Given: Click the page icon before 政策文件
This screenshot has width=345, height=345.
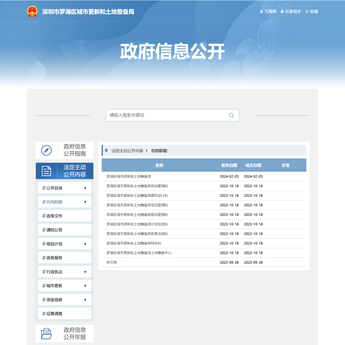Looking at the screenshot, I should point(44,216).
